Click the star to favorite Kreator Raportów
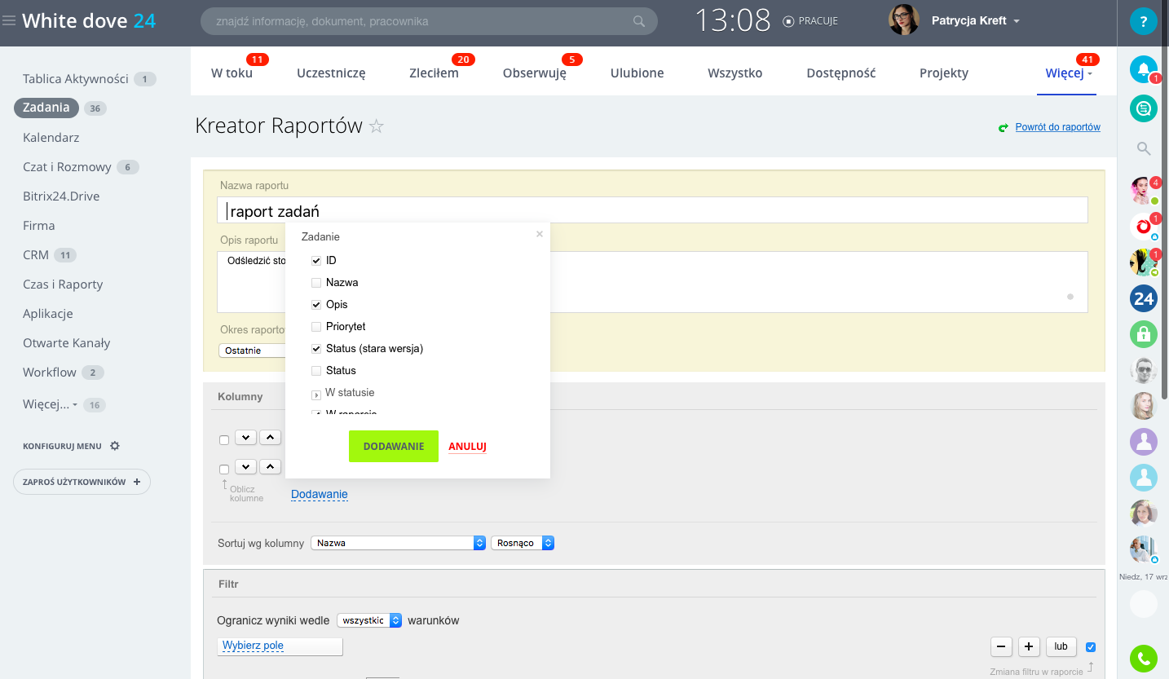This screenshot has width=1169, height=679. 376,126
